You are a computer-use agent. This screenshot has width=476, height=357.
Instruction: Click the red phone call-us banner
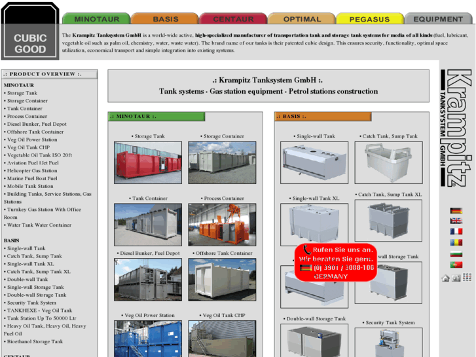(335, 263)
